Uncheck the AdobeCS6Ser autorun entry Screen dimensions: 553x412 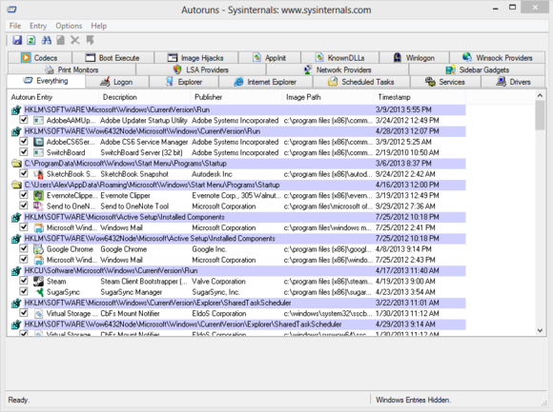tap(24, 142)
